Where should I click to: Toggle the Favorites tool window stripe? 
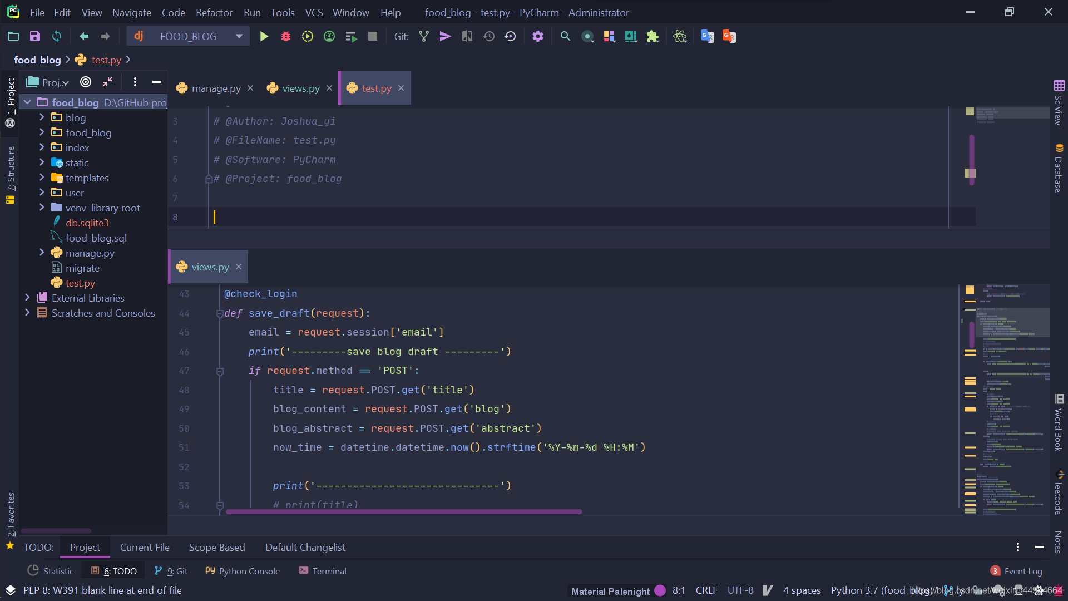click(x=11, y=515)
